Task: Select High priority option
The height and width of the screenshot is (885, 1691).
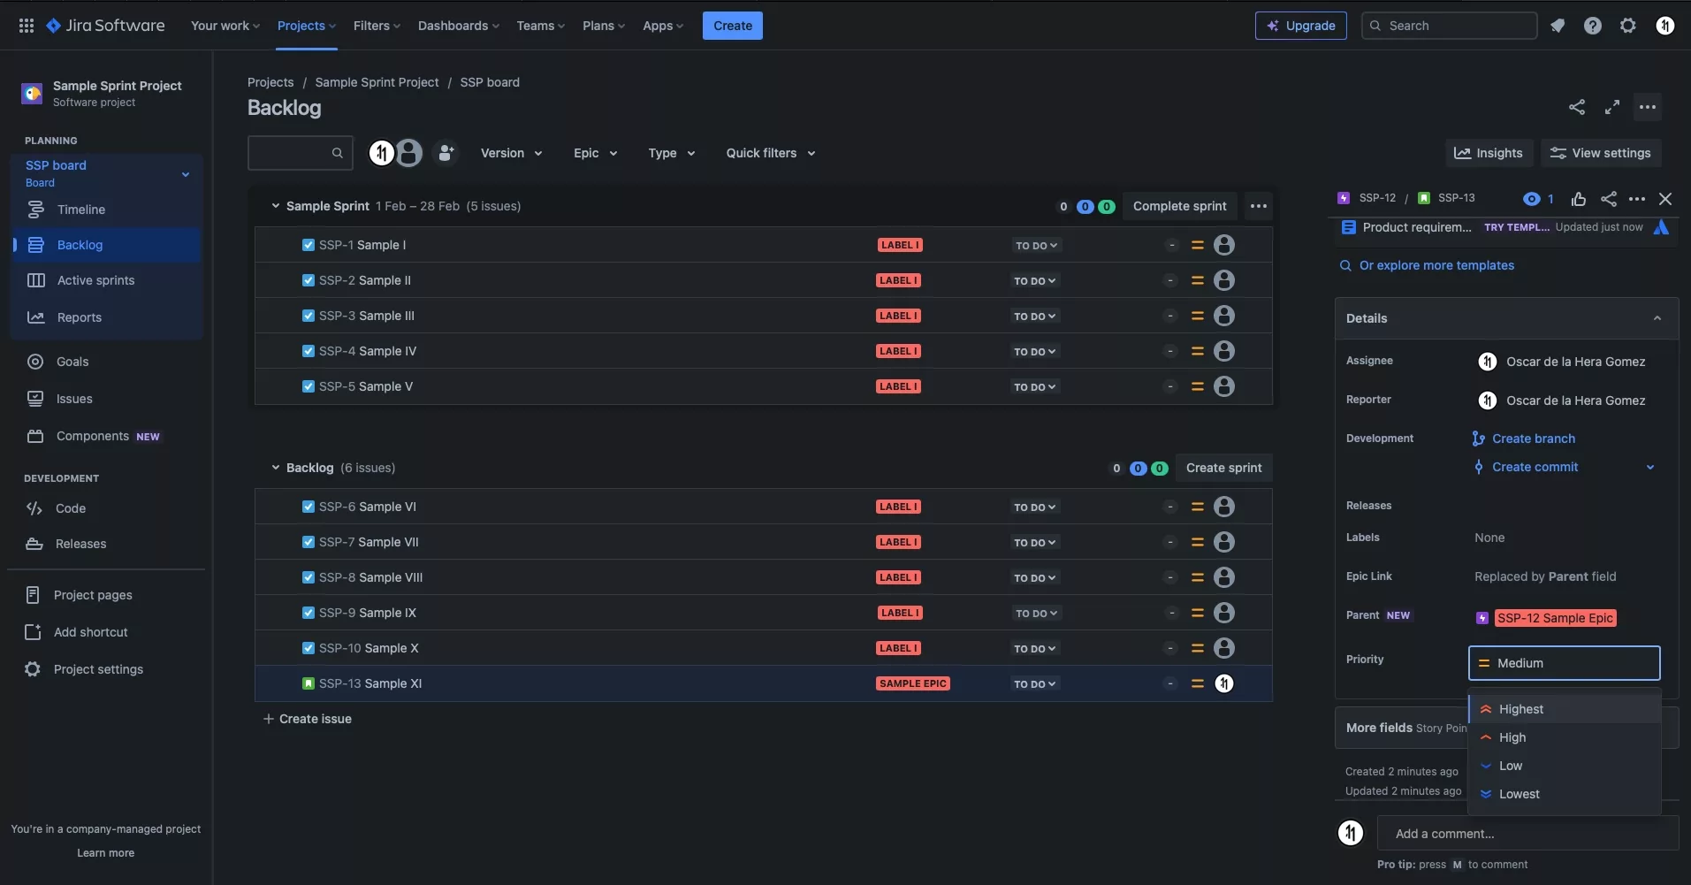Action: [x=1565, y=737]
